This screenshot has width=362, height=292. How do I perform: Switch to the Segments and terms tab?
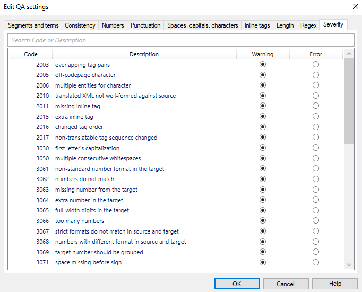tap(33, 25)
